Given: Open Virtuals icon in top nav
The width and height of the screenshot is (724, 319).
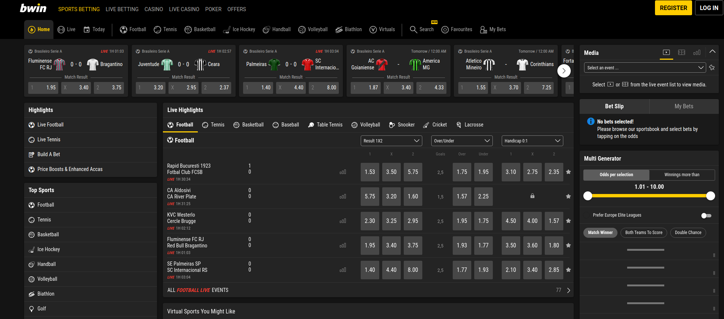Looking at the screenshot, I should pyautogui.click(x=373, y=30).
